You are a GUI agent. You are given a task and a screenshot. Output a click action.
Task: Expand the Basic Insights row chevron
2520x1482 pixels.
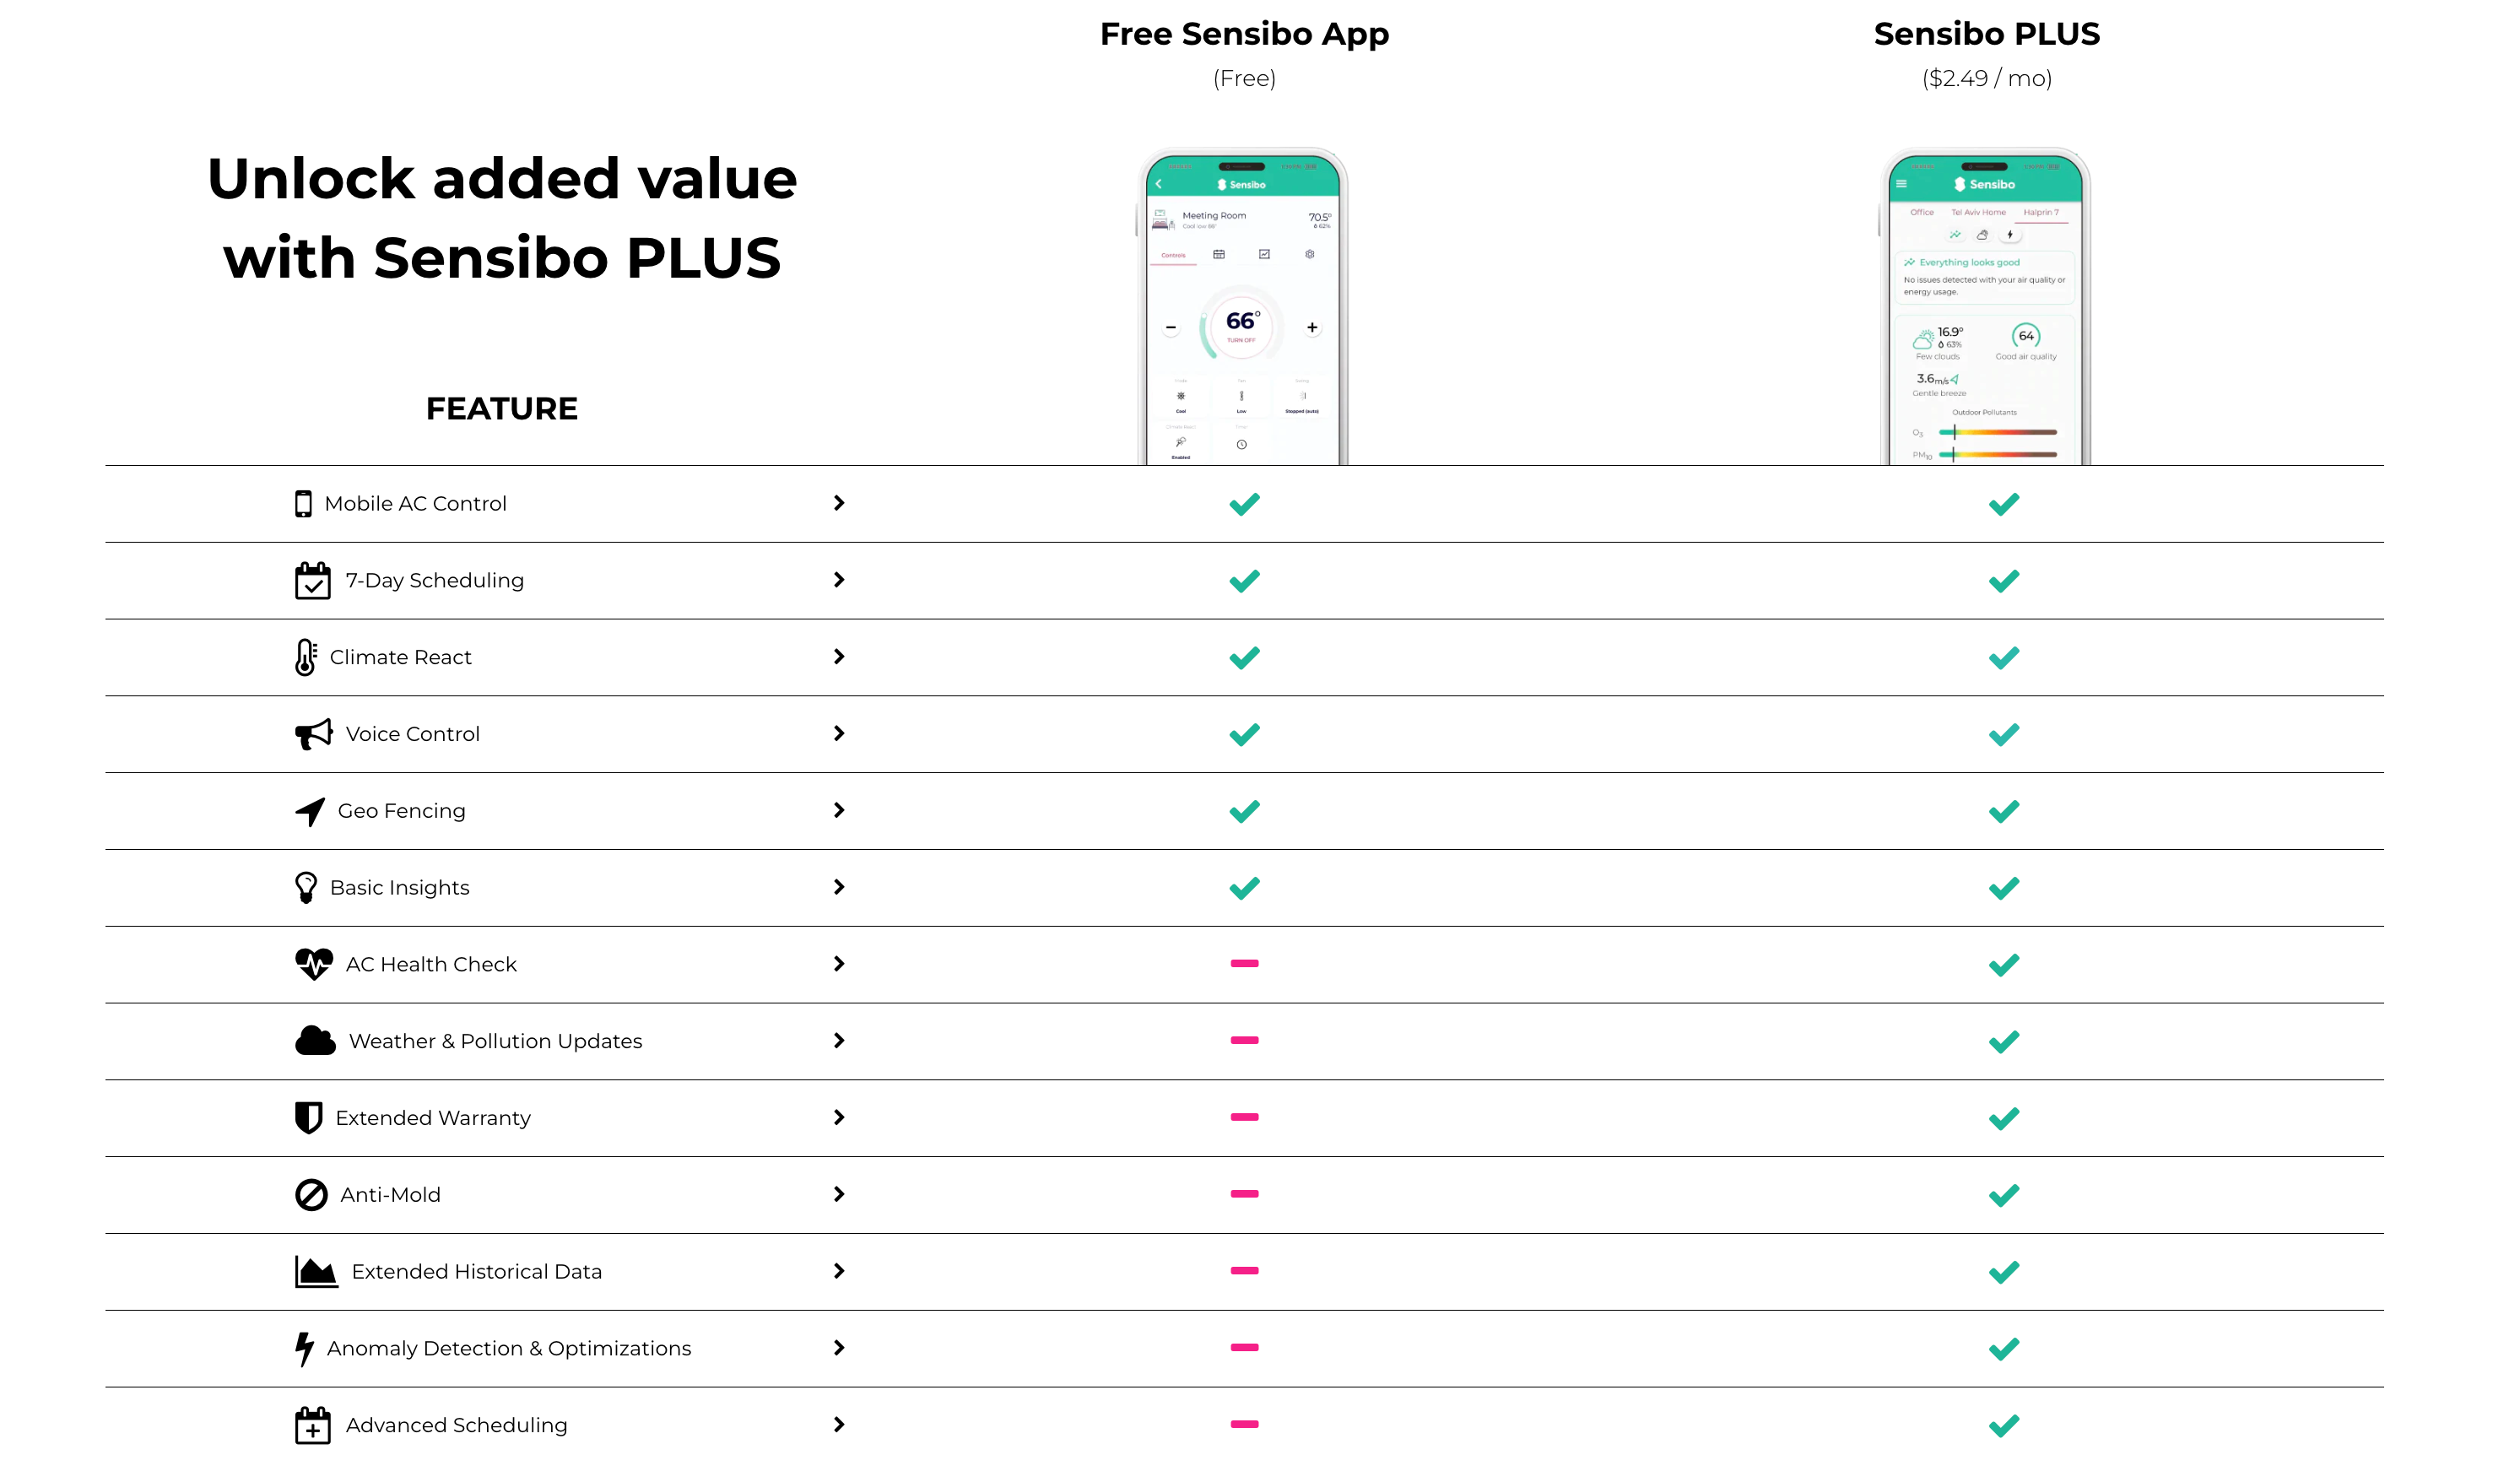(x=839, y=887)
